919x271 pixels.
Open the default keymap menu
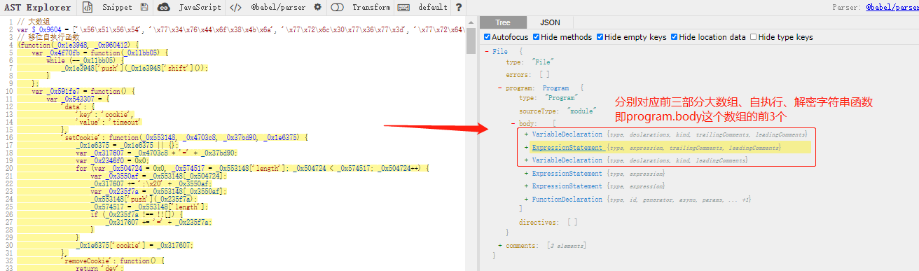433,8
